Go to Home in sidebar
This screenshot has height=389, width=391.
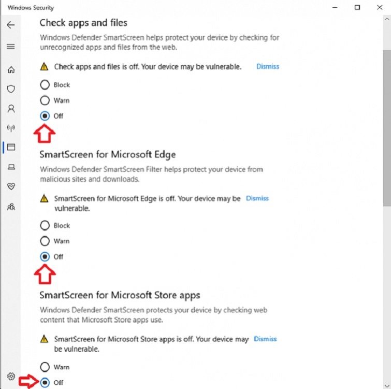[x=10, y=69]
